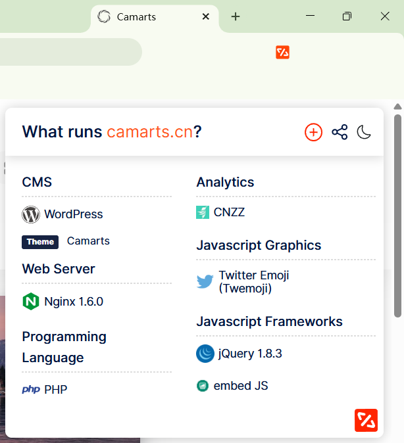Open the share icon in popup header
Screen dimensions: 404x443
pyautogui.click(x=340, y=132)
